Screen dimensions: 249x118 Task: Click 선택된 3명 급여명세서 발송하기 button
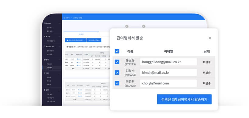[184, 99]
